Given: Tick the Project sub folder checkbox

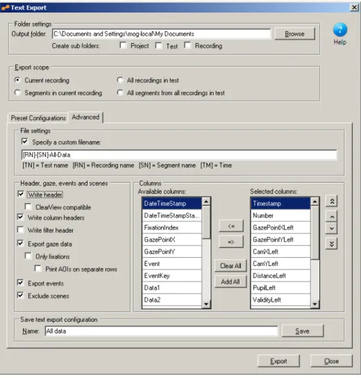Looking at the screenshot, I should pos(123,45).
